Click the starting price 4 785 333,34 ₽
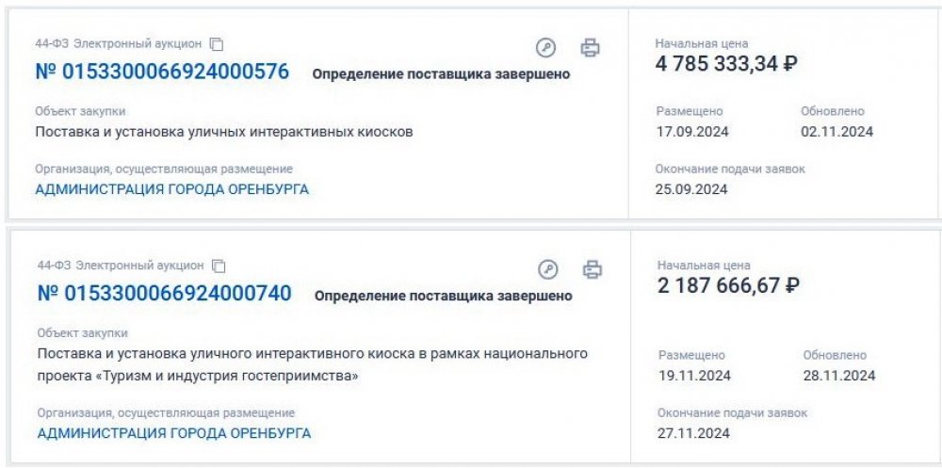This screenshot has width=942, height=468. 726,64
